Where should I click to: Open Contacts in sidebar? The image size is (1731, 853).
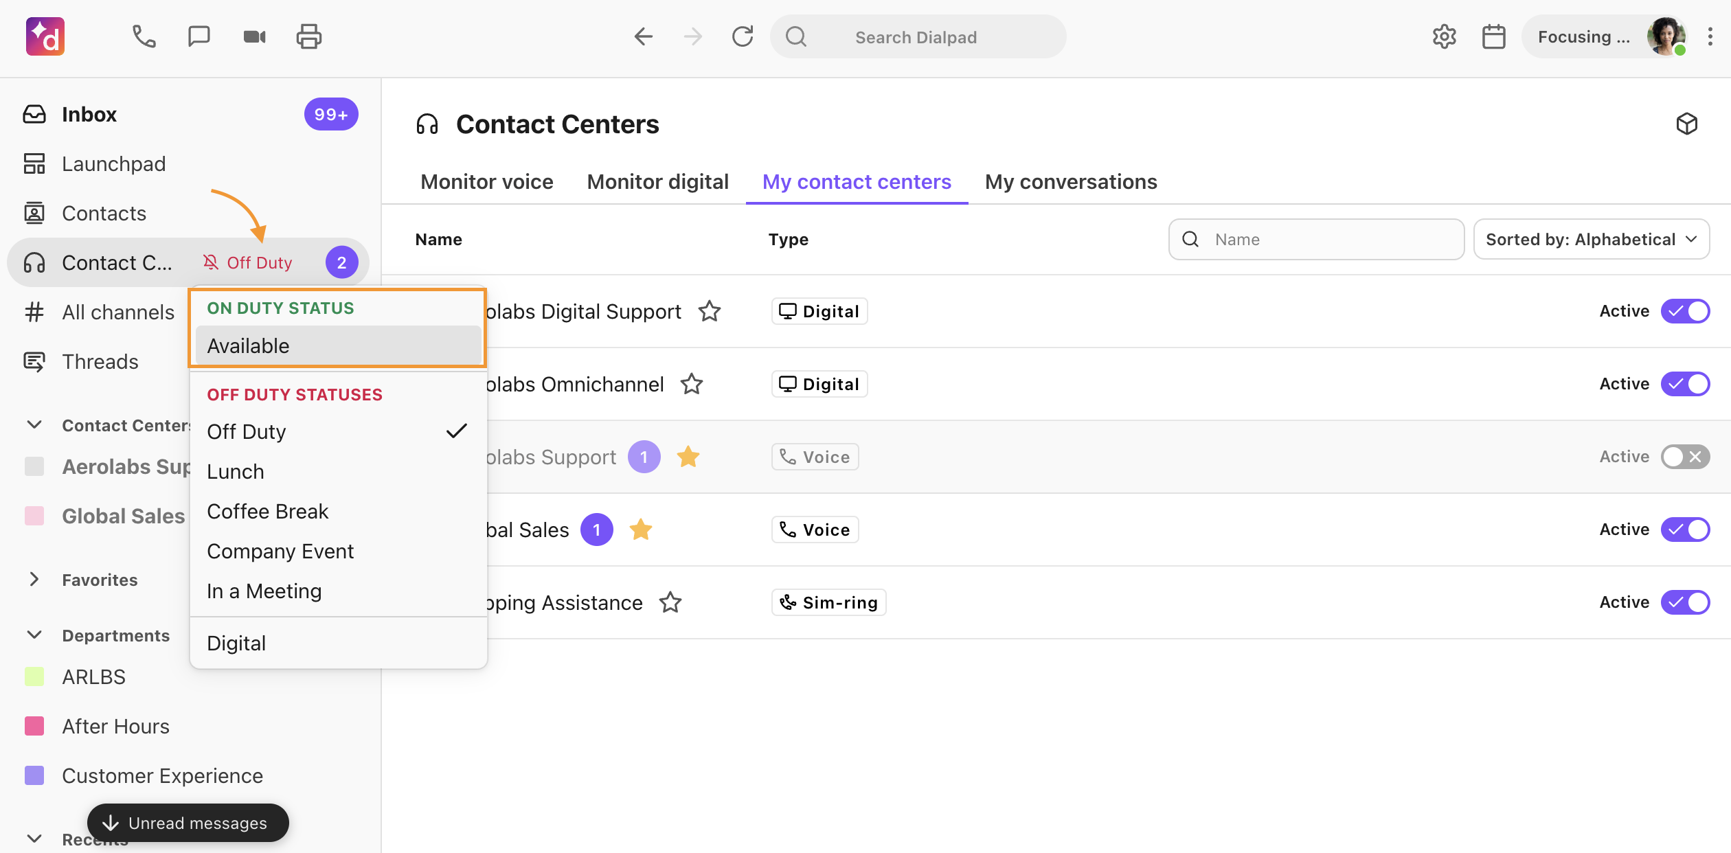(190, 213)
